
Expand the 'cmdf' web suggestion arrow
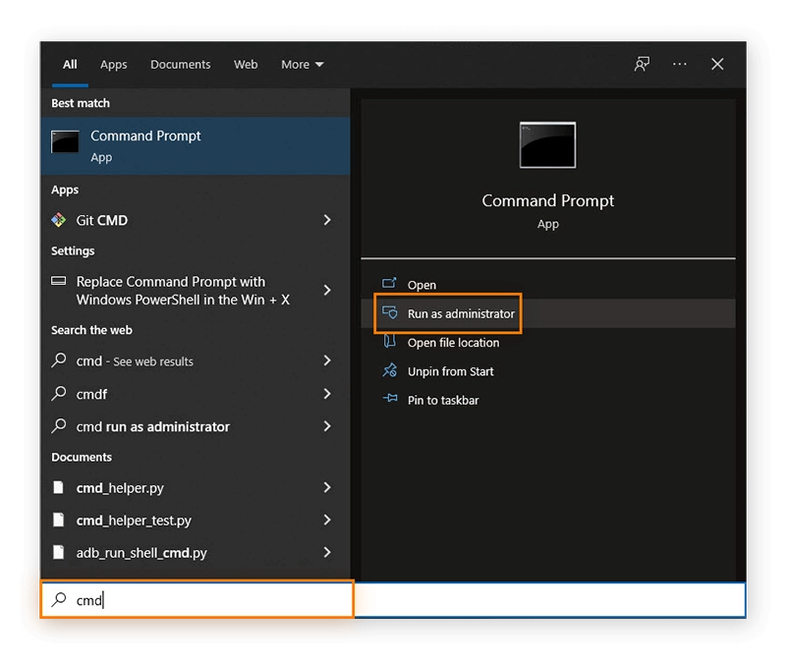coord(327,394)
